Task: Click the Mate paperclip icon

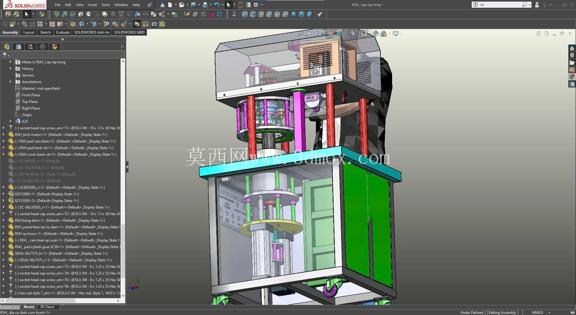Action: [25, 24]
